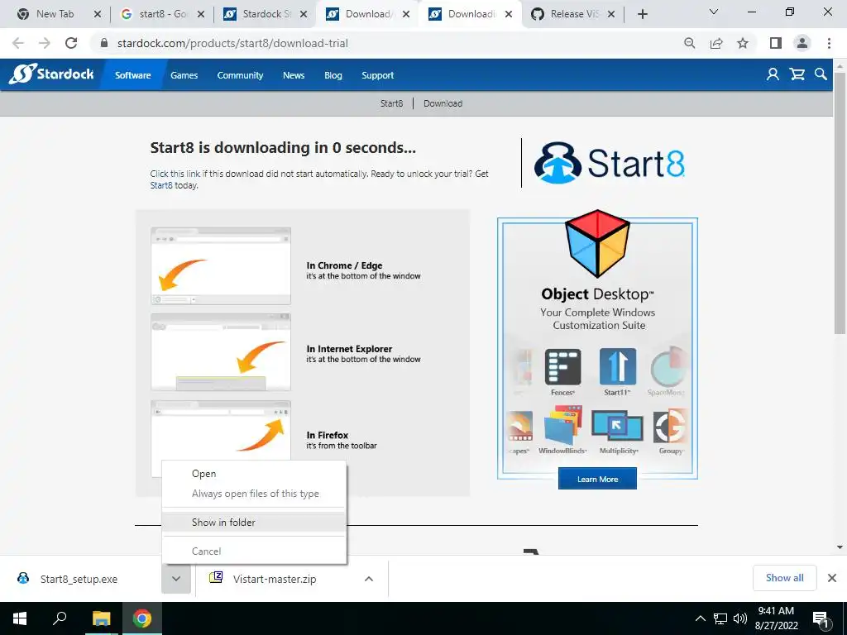Click the Stardock site search icon
Image resolution: width=847 pixels, height=635 pixels.
(x=821, y=74)
